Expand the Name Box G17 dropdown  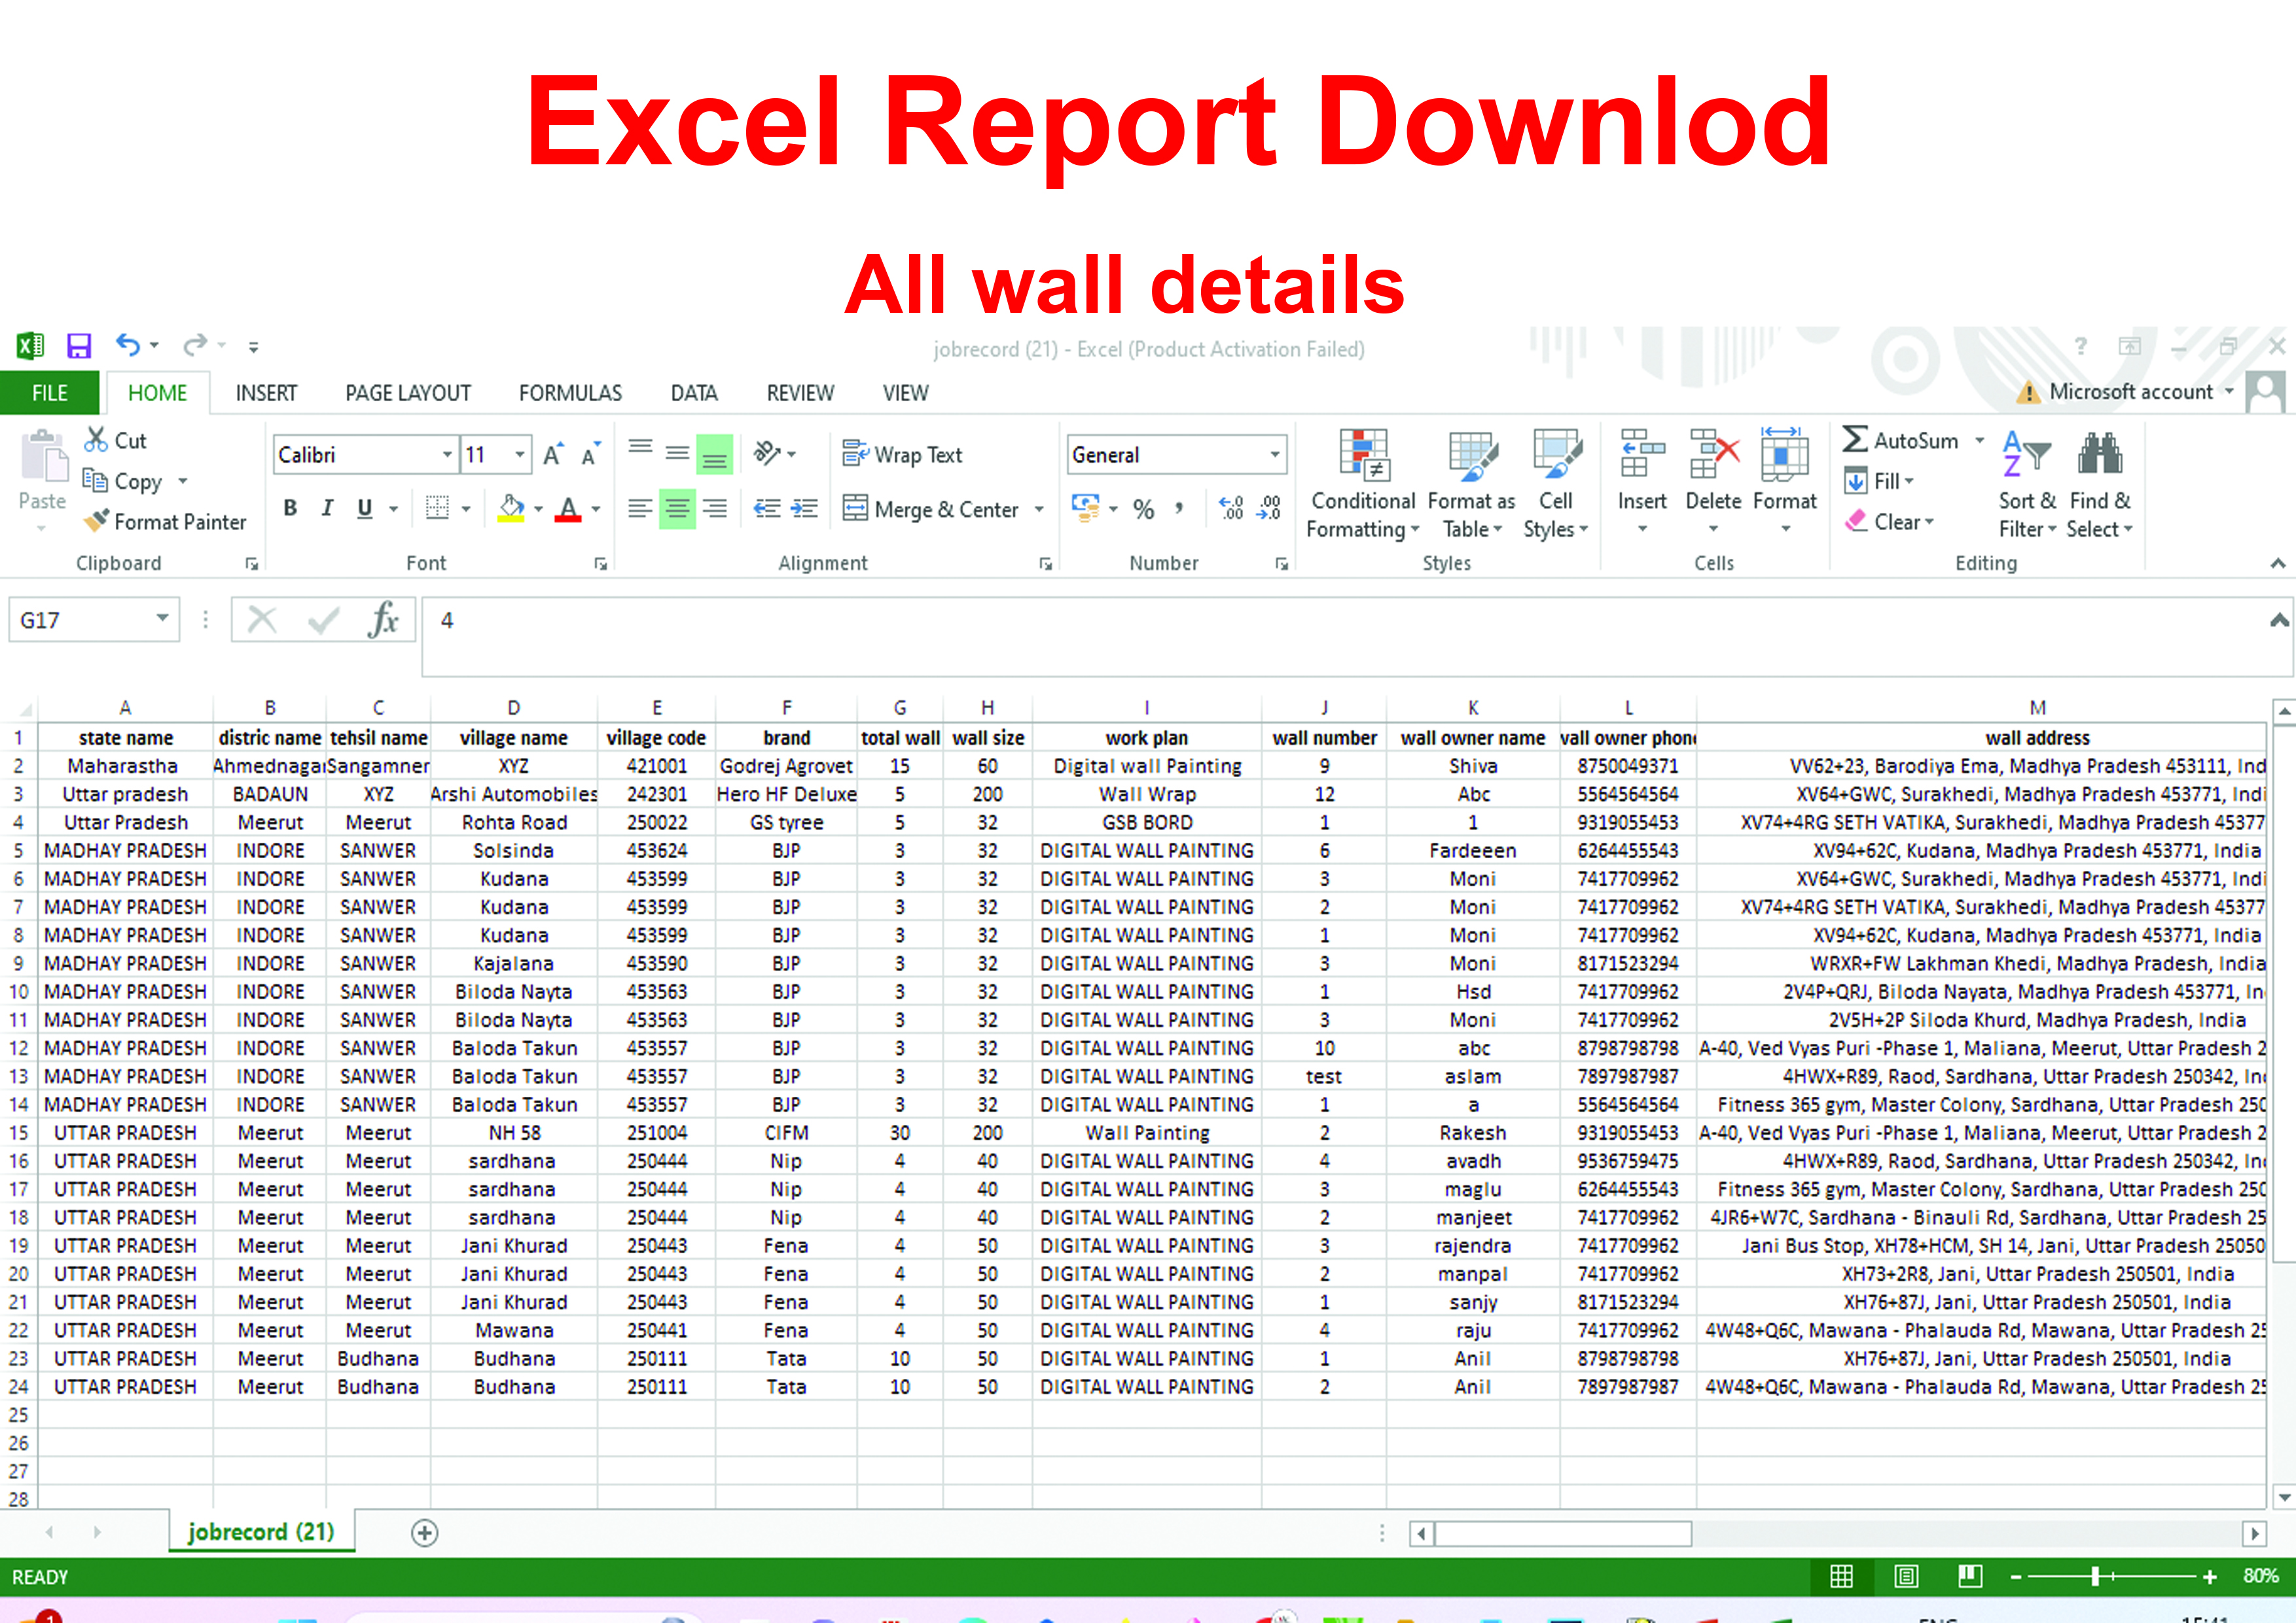click(162, 619)
